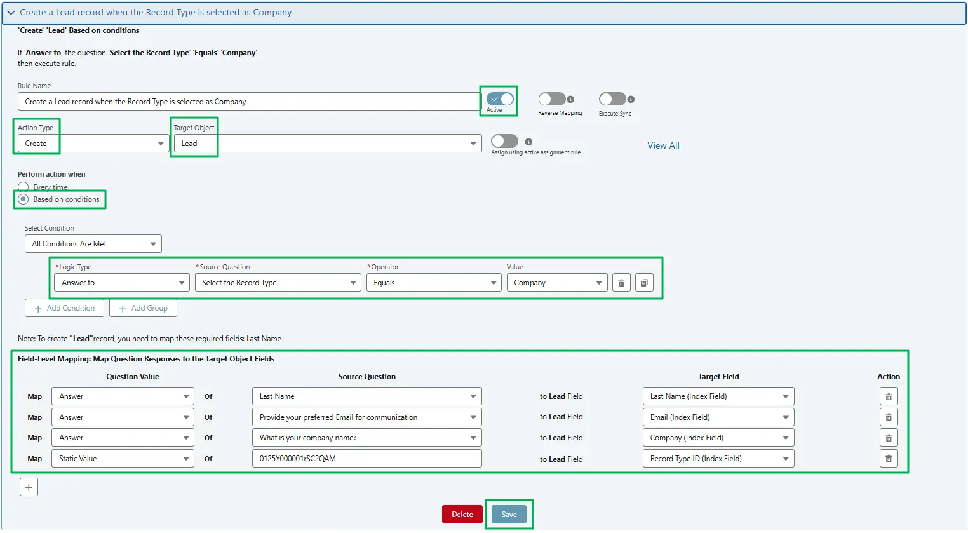Viewport: 968px width, 533px height.
Task: Click inside the Rule Name input field
Action: pos(248,100)
